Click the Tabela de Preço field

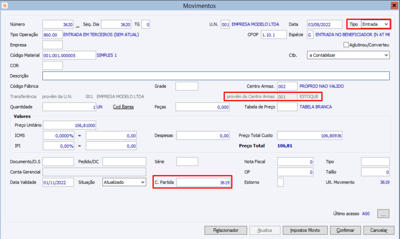point(287,107)
